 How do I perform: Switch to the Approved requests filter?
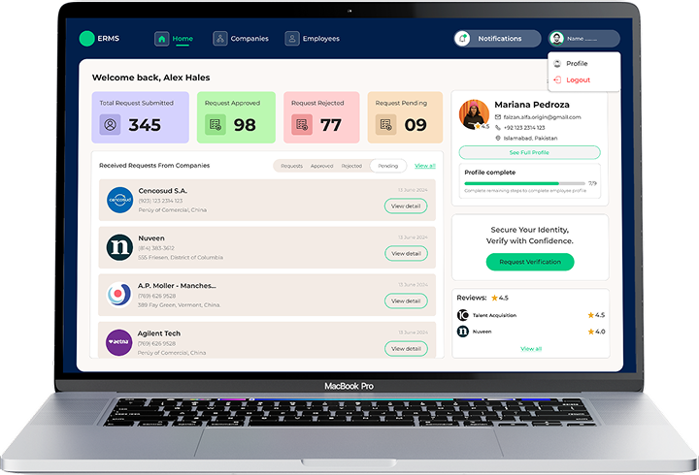[321, 166]
